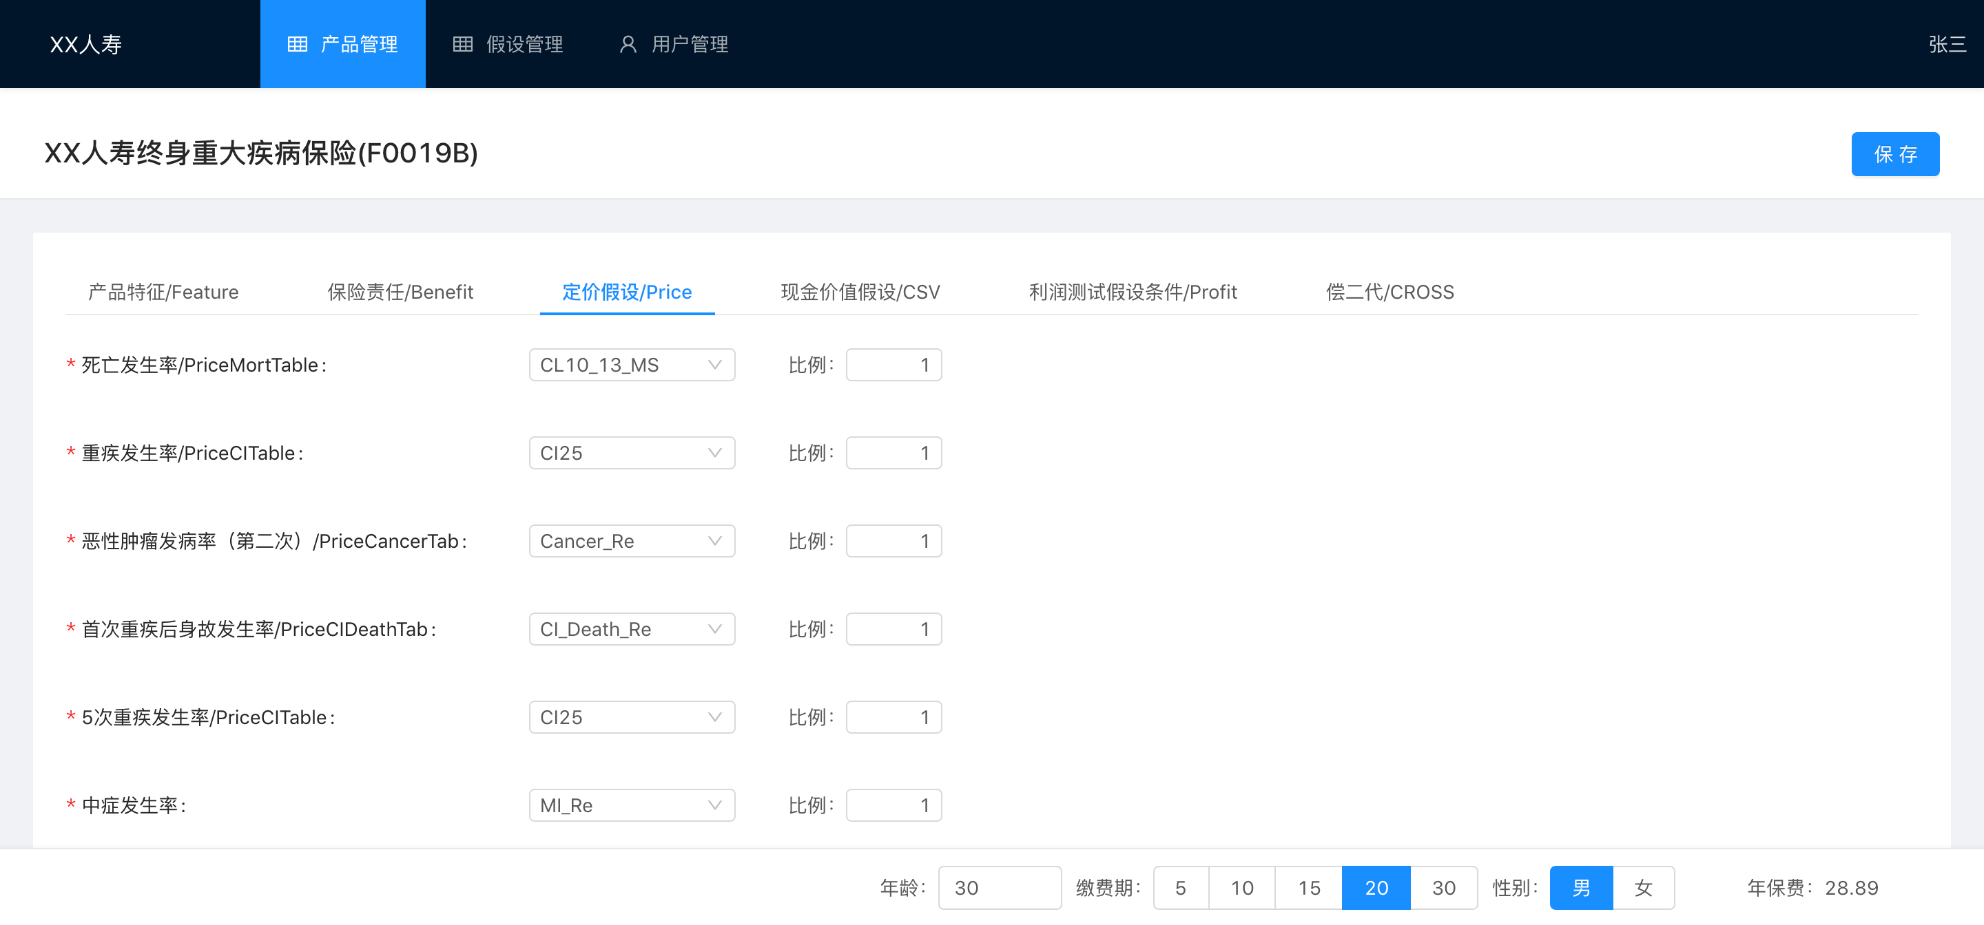The height and width of the screenshot is (925, 1984).
Task: Click 比例 field for 中症发生率
Action: (893, 806)
